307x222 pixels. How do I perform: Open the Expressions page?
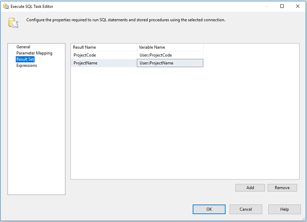27,65
